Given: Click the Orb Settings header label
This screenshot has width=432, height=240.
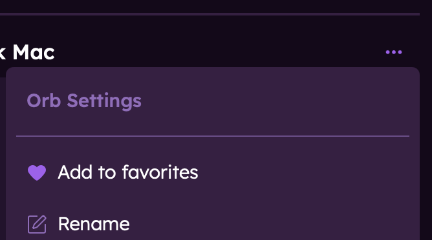Looking at the screenshot, I should tap(84, 101).
